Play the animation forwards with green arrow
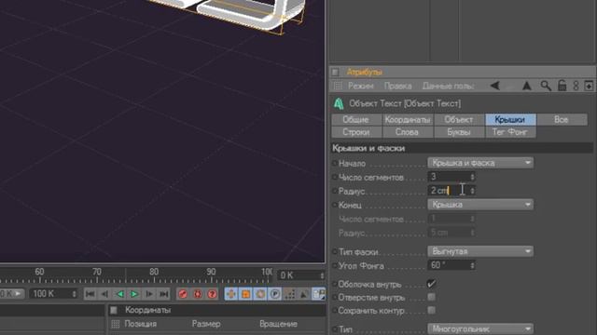Image resolution: width=597 pixels, height=335 pixels. click(134, 294)
